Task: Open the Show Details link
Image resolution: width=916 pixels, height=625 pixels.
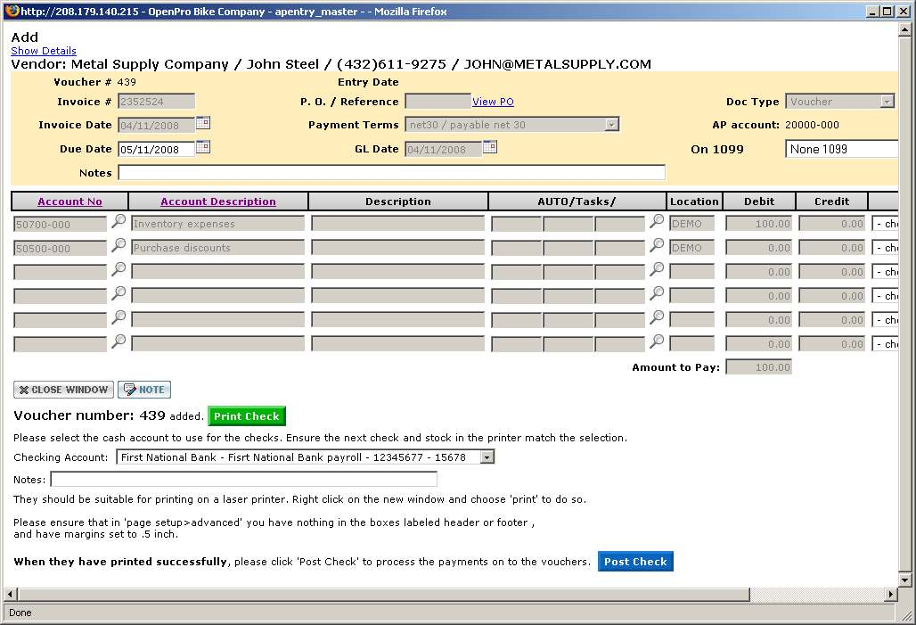Action: point(44,51)
